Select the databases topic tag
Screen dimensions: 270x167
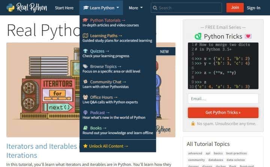point(216,160)
